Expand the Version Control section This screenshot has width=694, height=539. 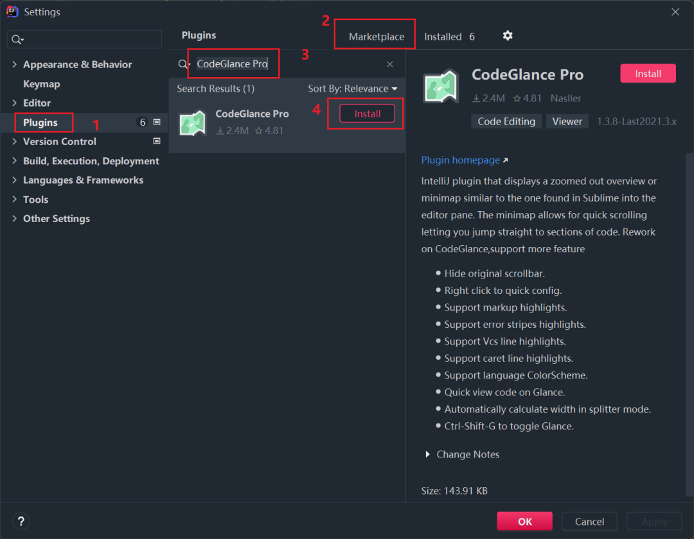pyautogui.click(x=15, y=141)
